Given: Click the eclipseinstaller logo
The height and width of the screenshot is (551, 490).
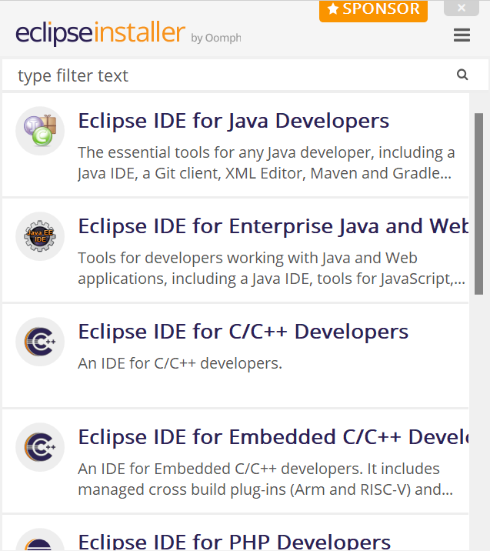Looking at the screenshot, I should tap(101, 32).
